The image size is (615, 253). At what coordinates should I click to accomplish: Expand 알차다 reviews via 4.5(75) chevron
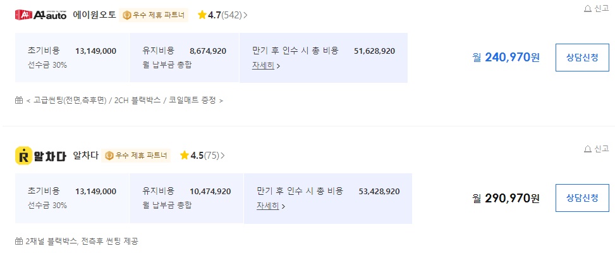coord(222,156)
